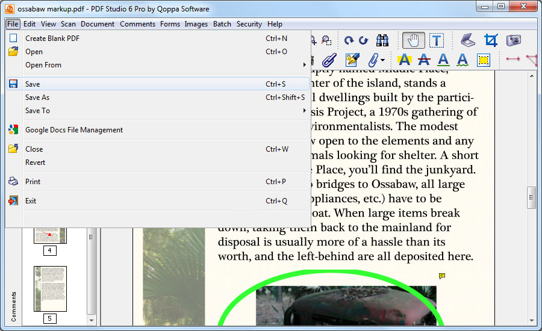The height and width of the screenshot is (331, 542).
Task: Select the Squiggly underline text tool
Action: pyautogui.click(x=463, y=60)
